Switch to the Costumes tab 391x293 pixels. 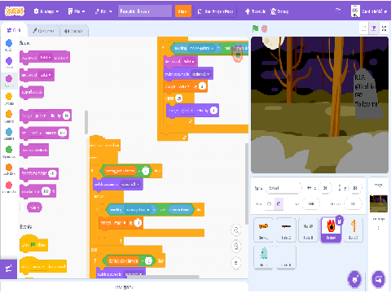[43, 31]
